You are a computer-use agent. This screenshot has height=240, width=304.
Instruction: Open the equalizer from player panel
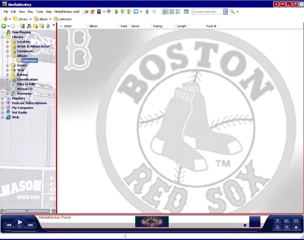coord(296,221)
